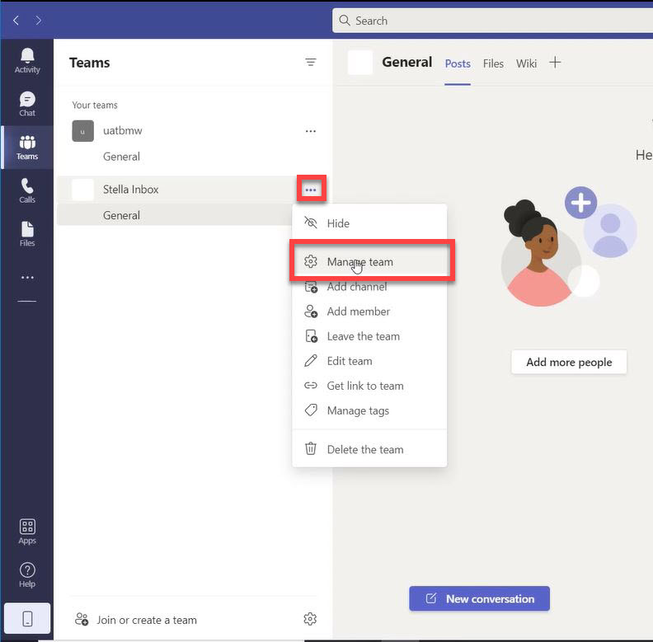Open the Chat icon in sidebar
Viewport: 653px width, 642px height.
27,104
